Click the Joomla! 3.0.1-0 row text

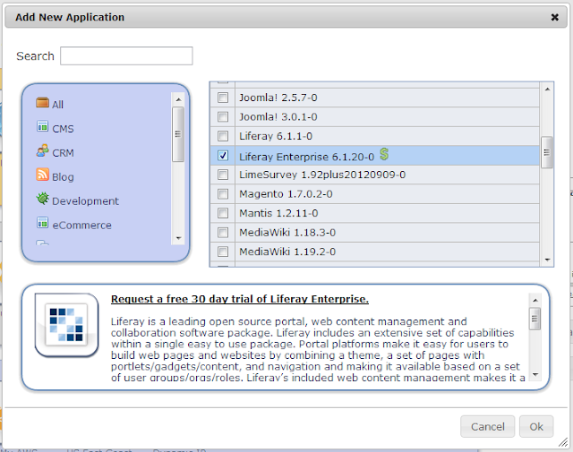click(x=278, y=117)
